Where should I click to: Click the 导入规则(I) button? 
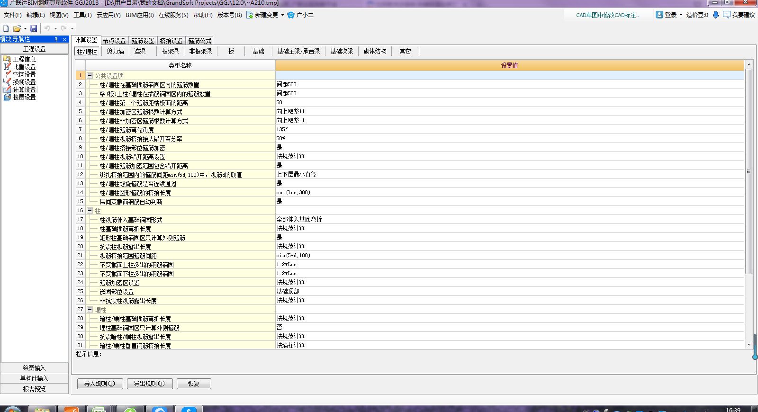point(100,384)
